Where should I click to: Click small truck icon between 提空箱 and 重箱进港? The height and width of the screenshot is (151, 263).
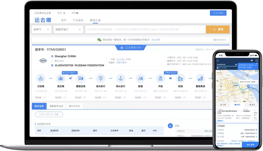pos(71,78)
